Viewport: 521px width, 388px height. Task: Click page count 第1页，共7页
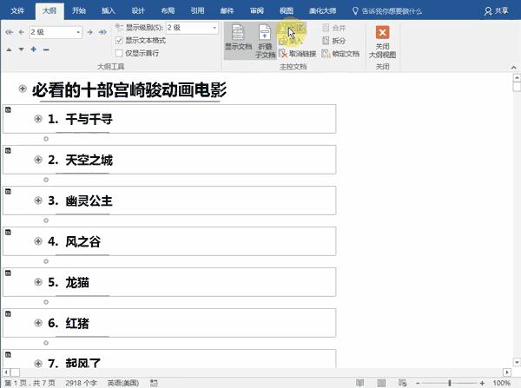click(30, 383)
